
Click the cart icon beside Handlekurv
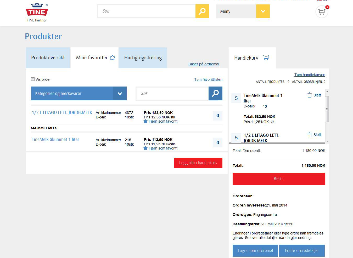(x=266, y=58)
